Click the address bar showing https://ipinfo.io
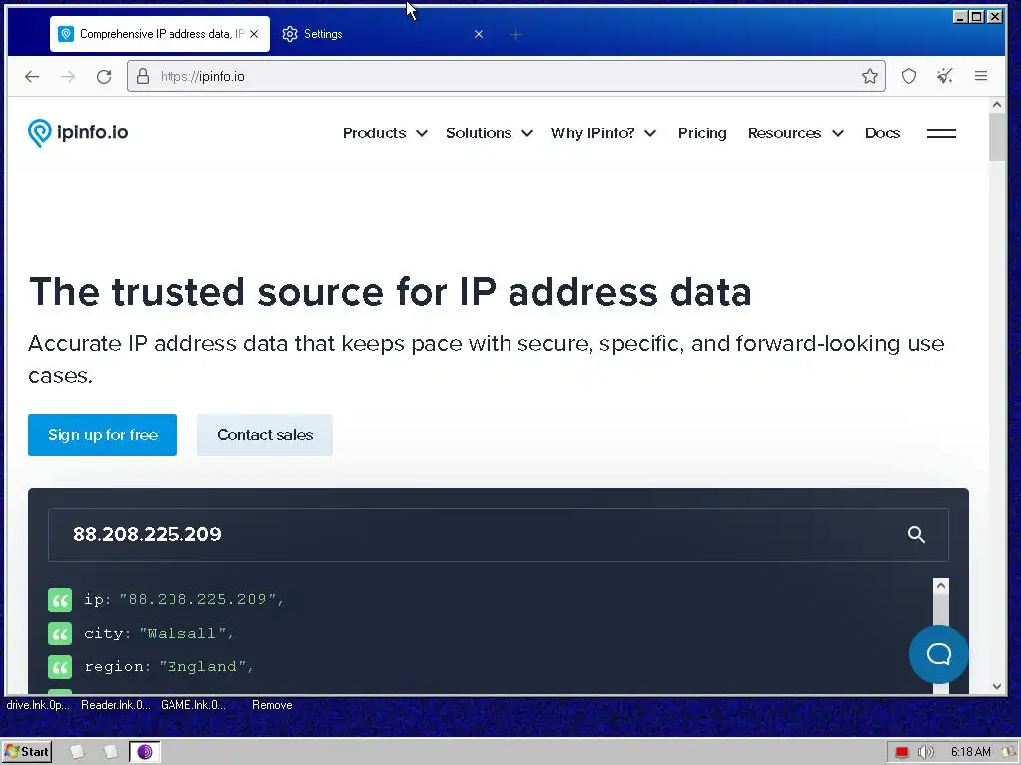This screenshot has width=1021, height=765. tap(507, 76)
